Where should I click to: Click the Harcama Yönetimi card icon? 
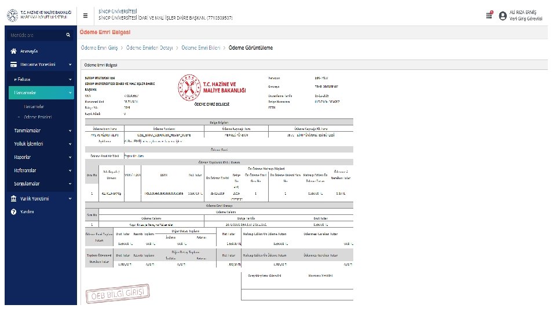[13, 64]
